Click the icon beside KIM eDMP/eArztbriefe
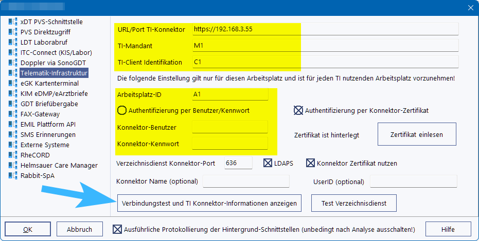The width and height of the screenshot is (479, 241). click(x=13, y=94)
